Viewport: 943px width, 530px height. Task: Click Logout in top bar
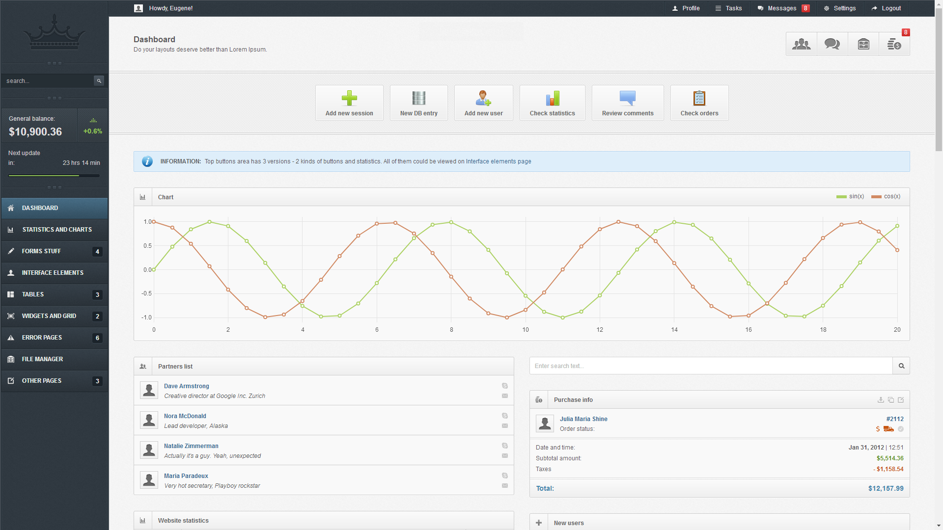point(887,8)
